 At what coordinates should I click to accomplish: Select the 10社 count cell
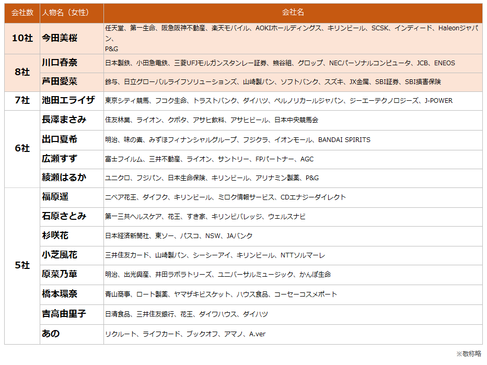point(22,38)
